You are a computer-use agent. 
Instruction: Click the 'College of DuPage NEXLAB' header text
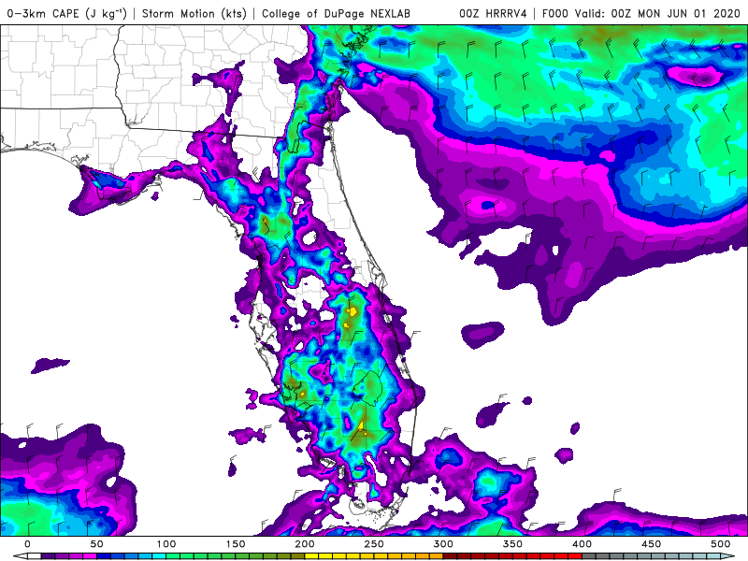coord(336,13)
